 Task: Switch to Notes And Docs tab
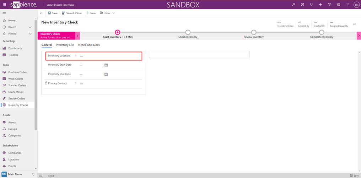pos(89,45)
